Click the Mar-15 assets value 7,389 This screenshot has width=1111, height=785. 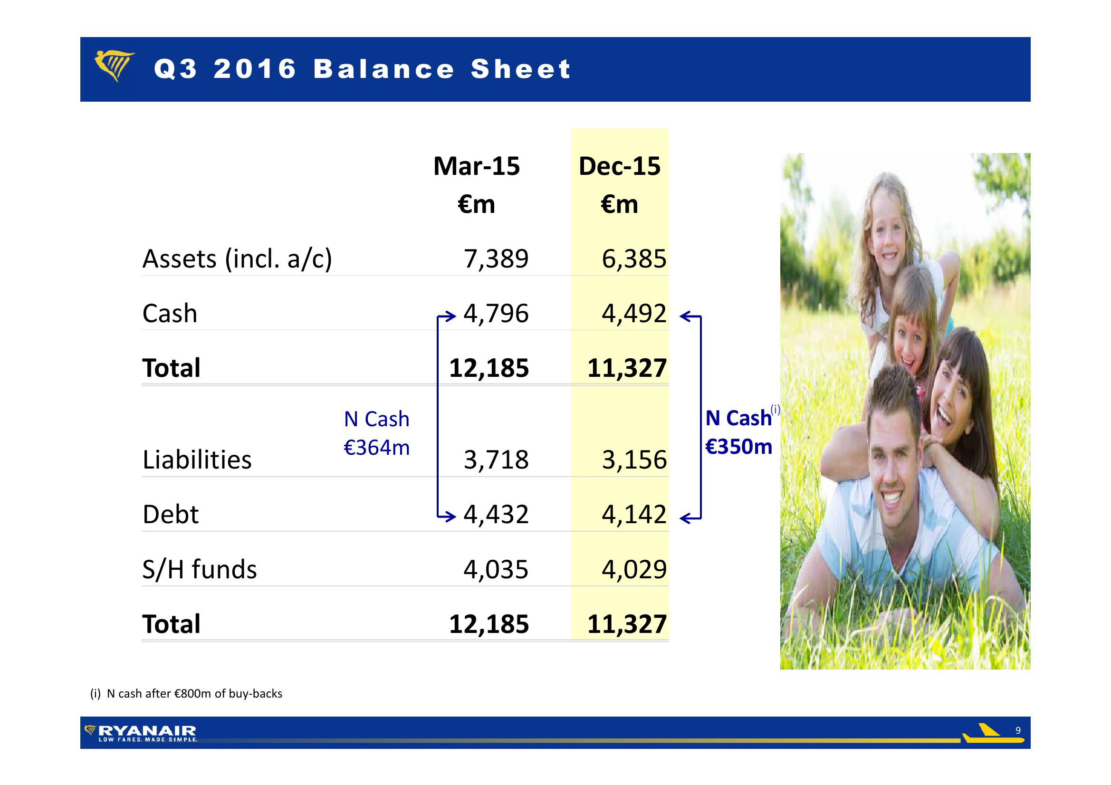pos(496,259)
